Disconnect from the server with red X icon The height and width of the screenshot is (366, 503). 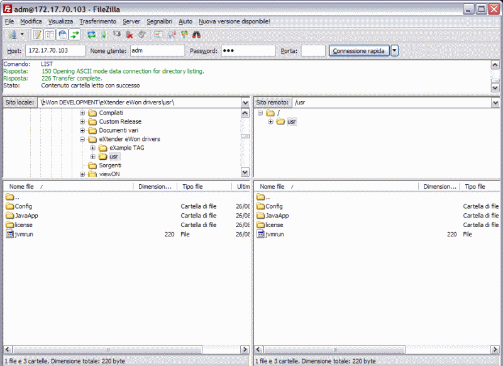point(130,35)
